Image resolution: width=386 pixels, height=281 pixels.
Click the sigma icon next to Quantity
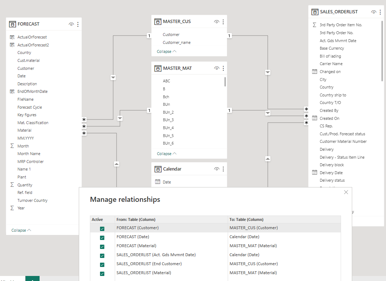pos(12,185)
